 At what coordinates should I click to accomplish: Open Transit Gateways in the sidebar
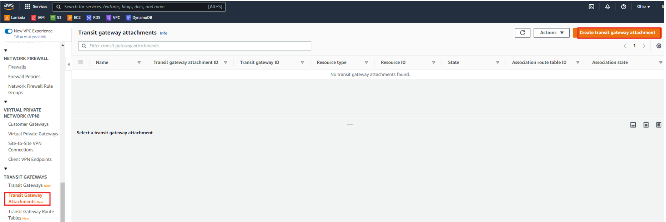click(25, 186)
